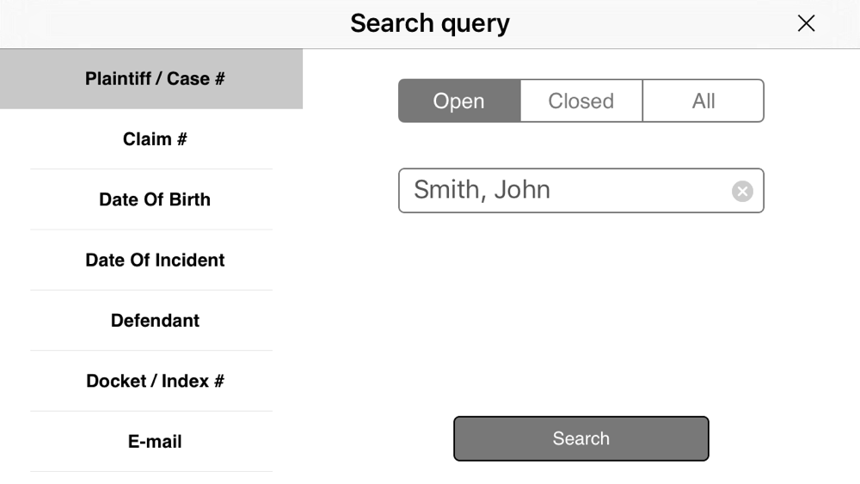Viewport: 860px width, 484px height.
Task: Clear the Smith, John text with the x icon
Action: [x=742, y=192]
